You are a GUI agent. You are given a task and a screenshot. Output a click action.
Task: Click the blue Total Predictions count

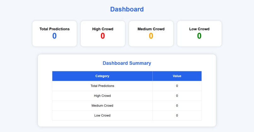tap(55, 36)
